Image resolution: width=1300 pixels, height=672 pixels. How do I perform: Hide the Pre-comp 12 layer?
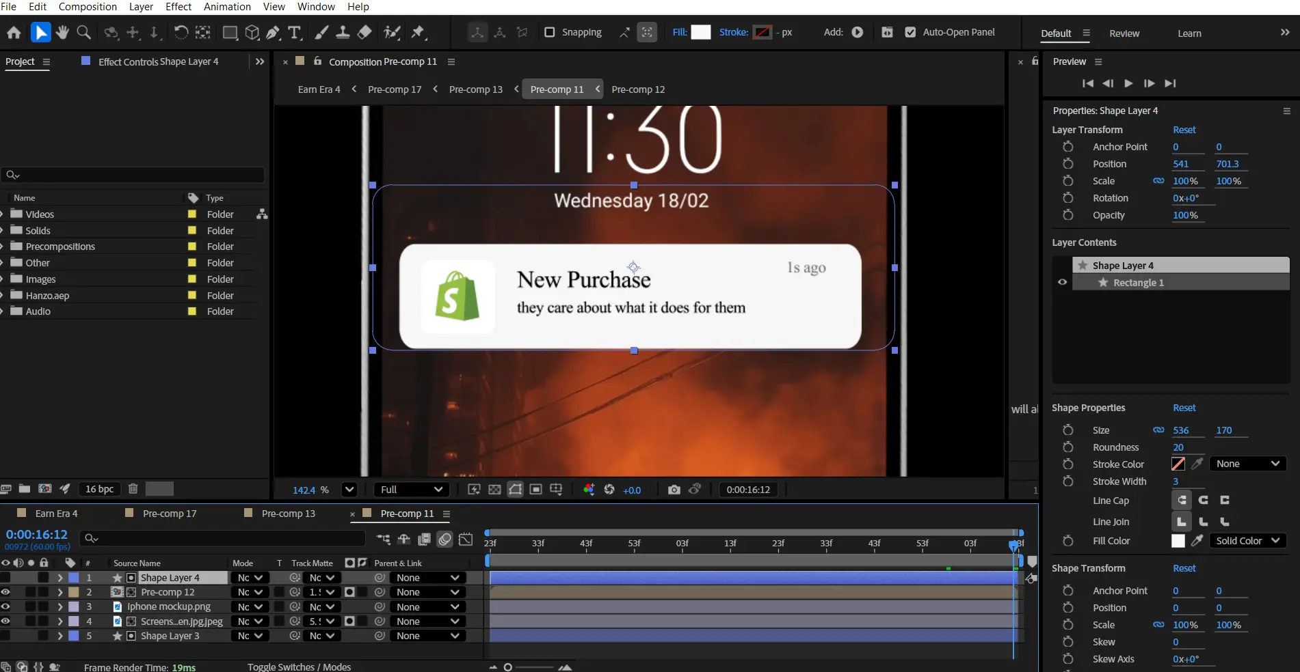5,592
